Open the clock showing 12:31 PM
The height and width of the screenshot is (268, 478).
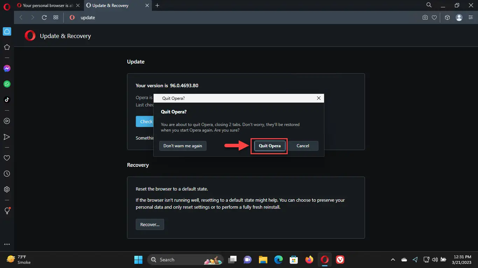pos(462,260)
